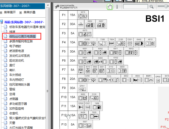Open 加热型座椅 tree item
Image resolution: width=169 pixels, height=129 pixels.
click(x=17, y=108)
